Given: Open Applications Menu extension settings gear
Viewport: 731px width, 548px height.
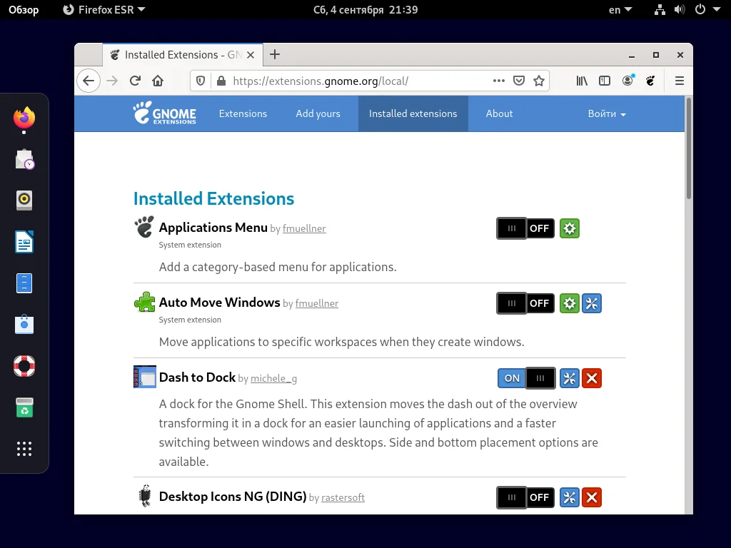Looking at the screenshot, I should coord(569,228).
